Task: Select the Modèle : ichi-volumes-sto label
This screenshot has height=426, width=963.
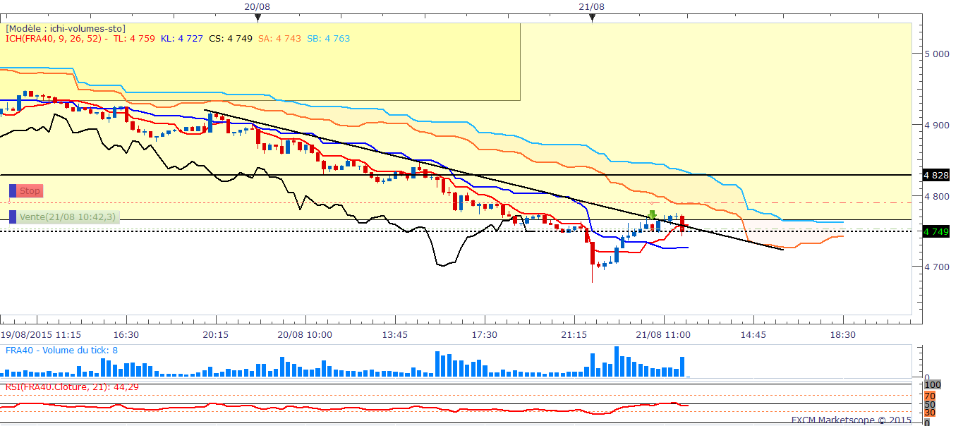Action: coord(66,29)
